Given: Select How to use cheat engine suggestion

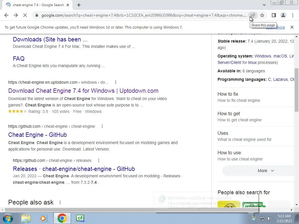Looking at the screenshot, I should point(255,156).
